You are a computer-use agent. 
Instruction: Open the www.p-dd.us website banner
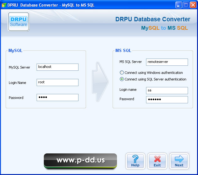[80, 161]
